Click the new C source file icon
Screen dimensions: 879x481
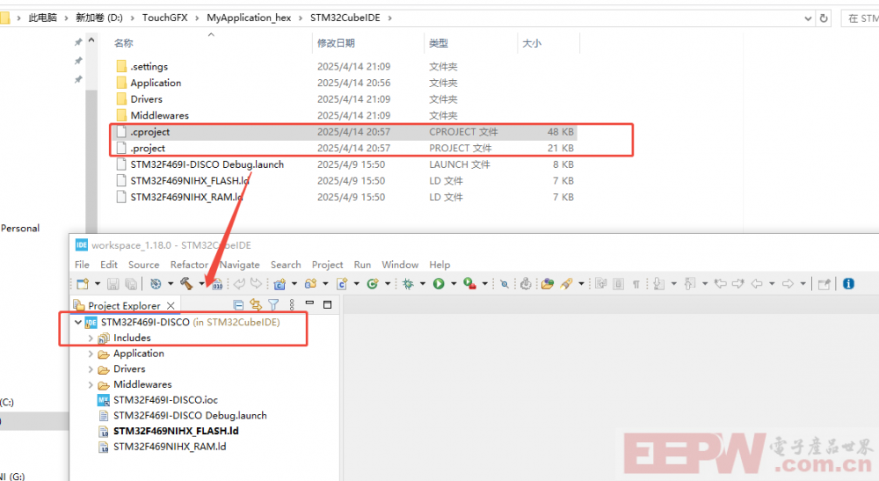click(341, 284)
